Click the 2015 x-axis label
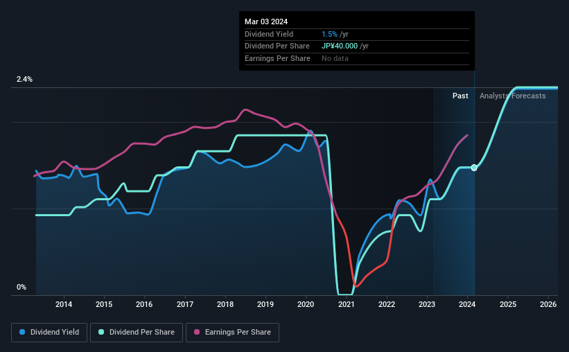 tap(104, 304)
